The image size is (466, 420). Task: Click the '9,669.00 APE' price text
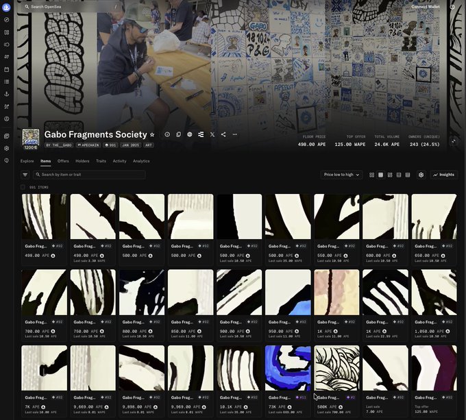click(x=86, y=407)
